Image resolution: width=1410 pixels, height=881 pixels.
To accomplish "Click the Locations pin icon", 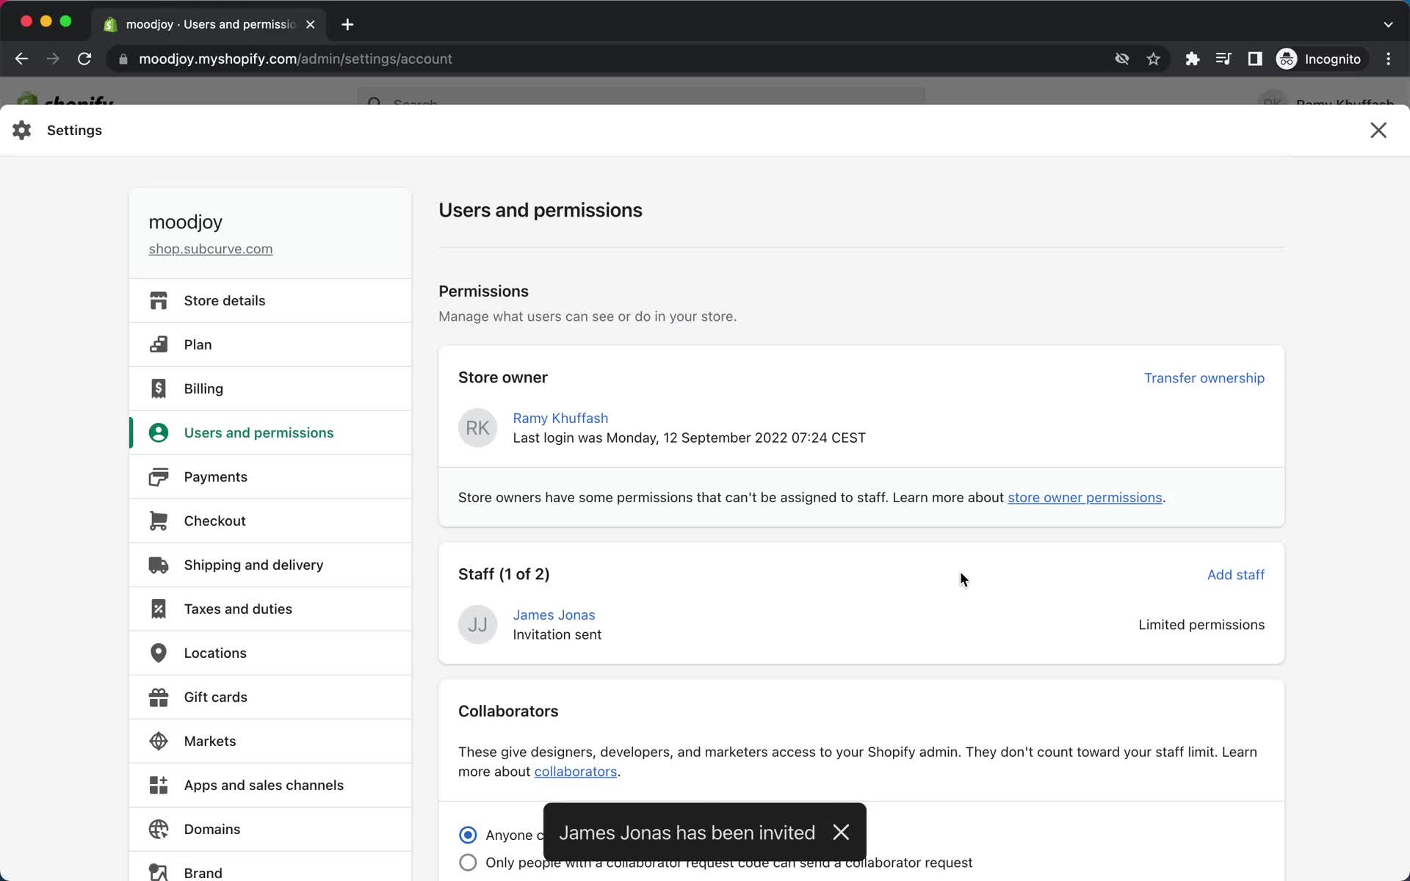I will [x=159, y=653].
